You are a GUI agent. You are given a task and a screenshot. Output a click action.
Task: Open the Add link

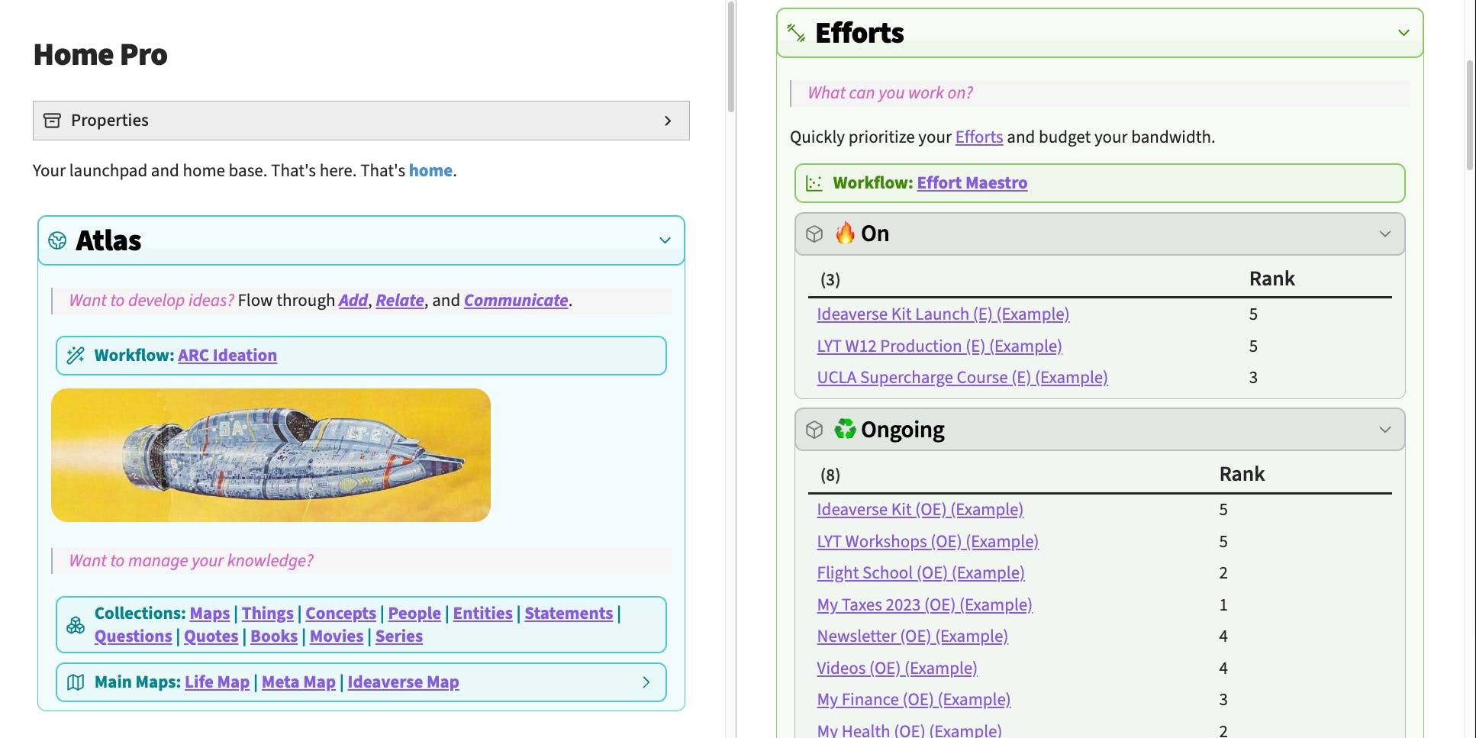pyautogui.click(x=353, y=301)
